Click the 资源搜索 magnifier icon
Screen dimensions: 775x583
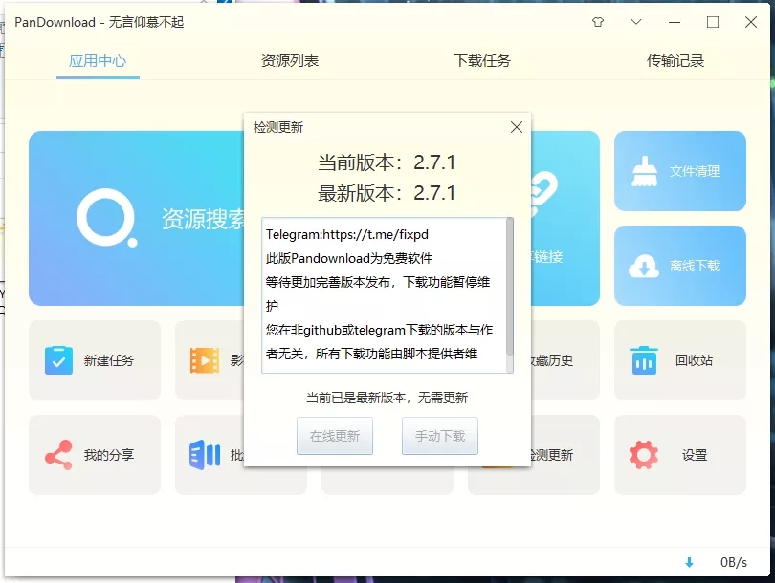[107, 218]
